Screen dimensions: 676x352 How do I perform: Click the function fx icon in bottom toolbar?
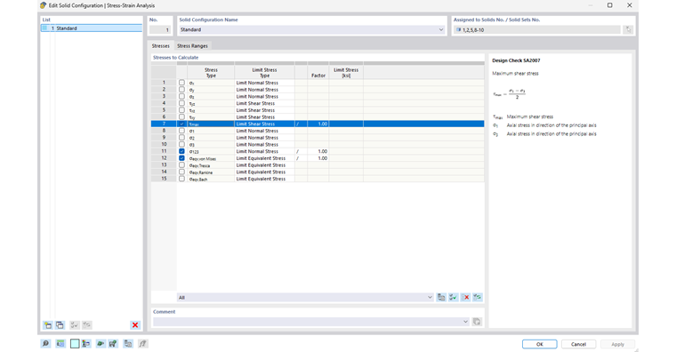click(x=142, y=343)
